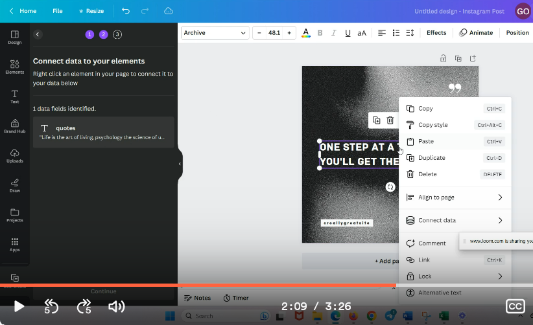The image size is (533, 325).
Task: Toggle bold formatting
Action: [320, 32]
